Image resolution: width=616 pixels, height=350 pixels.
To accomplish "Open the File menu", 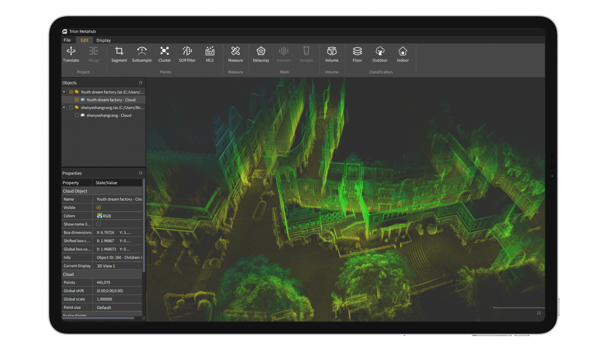I will tap(67, 40).
